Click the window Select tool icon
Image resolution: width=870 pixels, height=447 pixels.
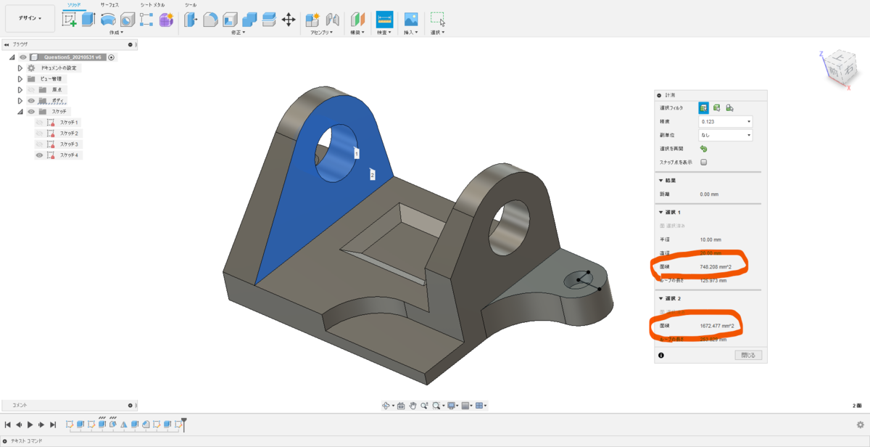pos(438,20)
